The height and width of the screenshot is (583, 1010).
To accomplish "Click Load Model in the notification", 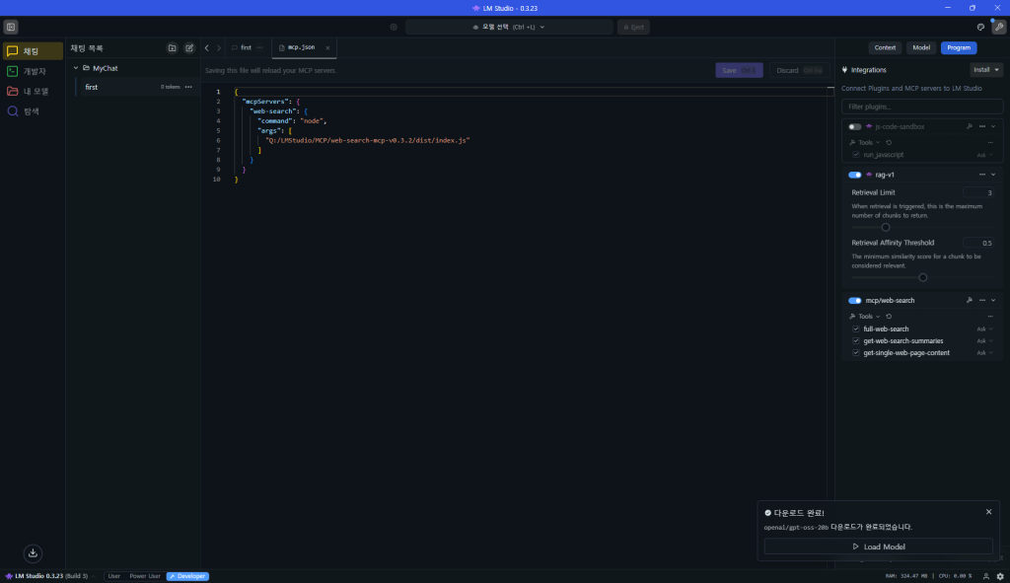I will click(879, 547).
